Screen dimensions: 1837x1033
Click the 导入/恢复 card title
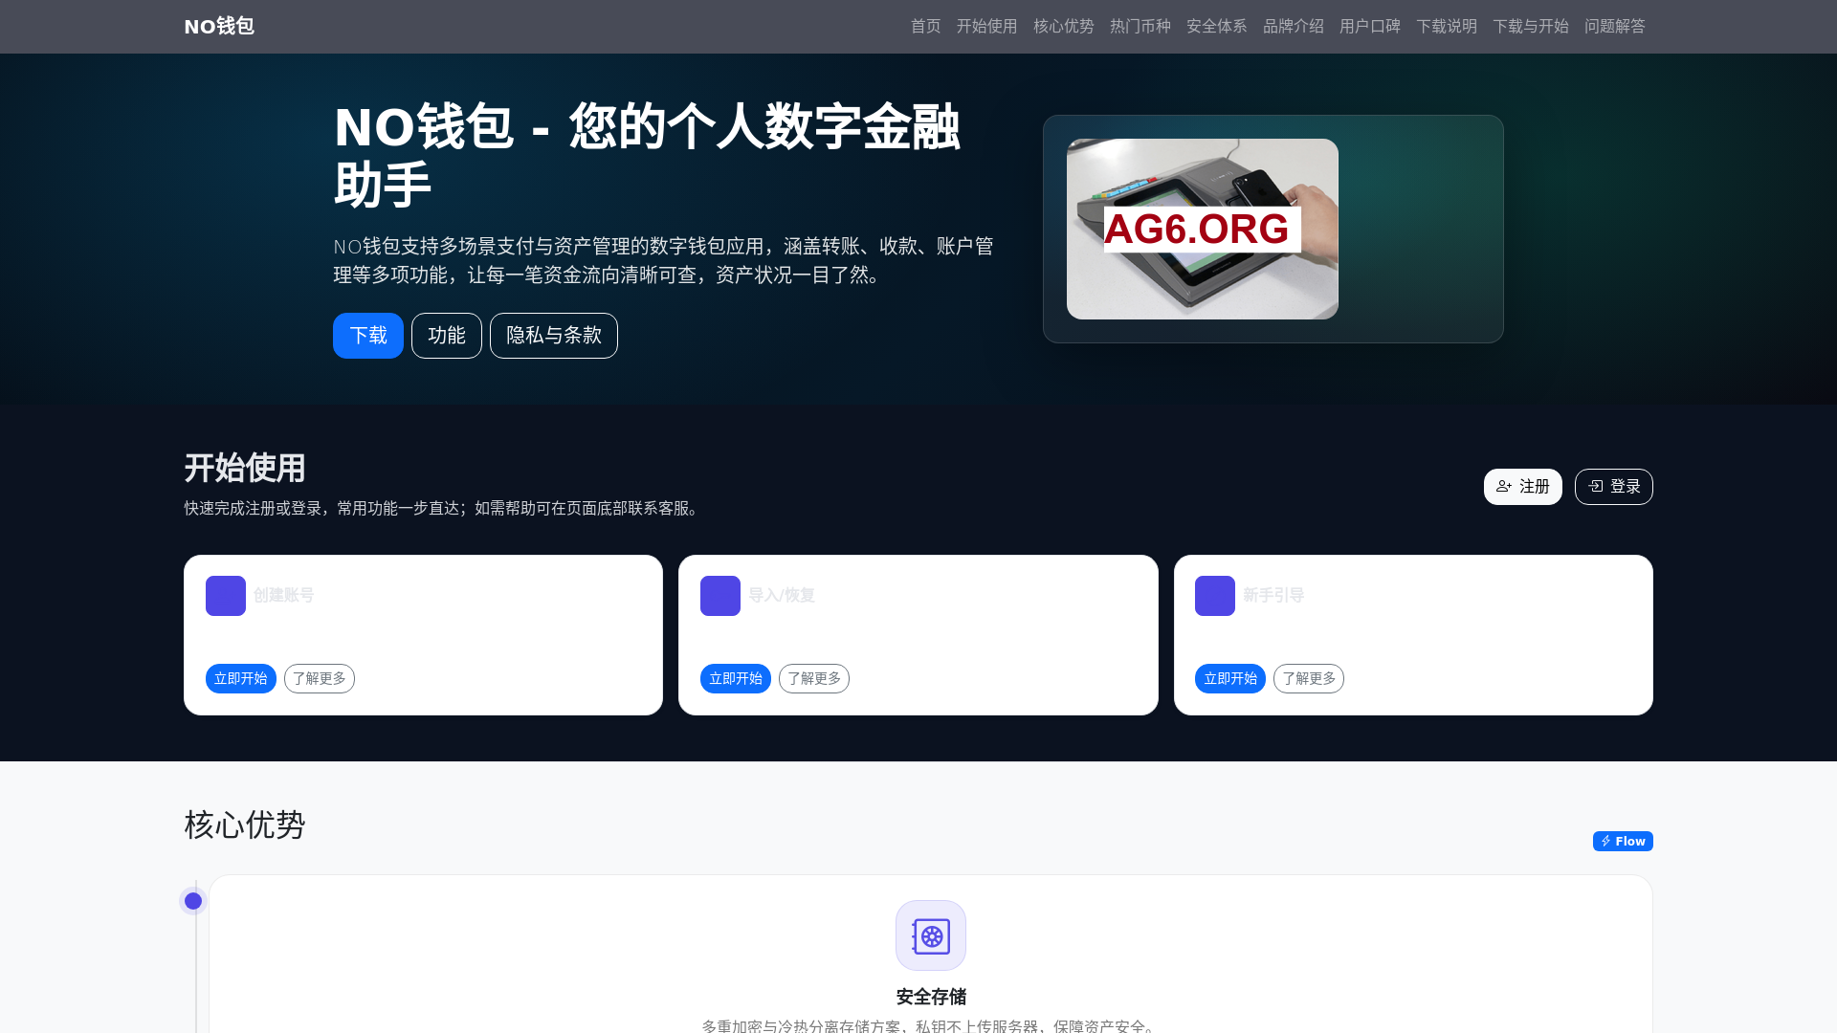[x=781, y=595]
